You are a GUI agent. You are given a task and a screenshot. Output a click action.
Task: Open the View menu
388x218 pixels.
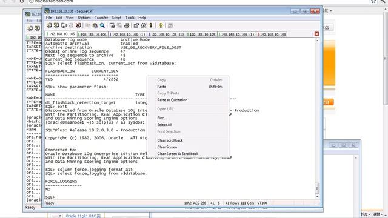tap(70, 18)
